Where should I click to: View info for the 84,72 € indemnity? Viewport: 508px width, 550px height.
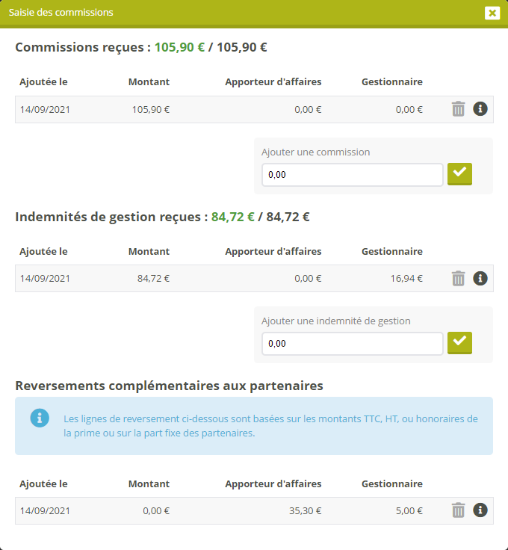(480, 278)
